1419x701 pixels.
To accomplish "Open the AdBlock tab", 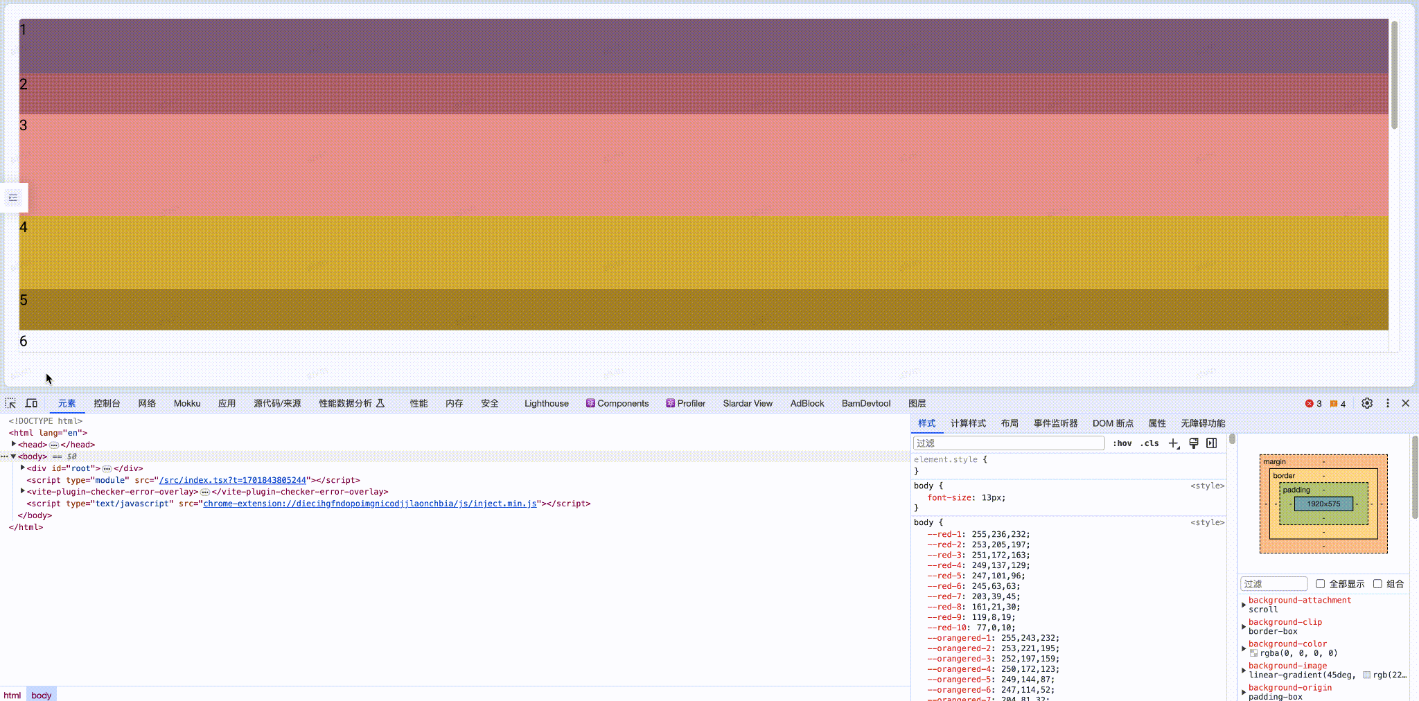I will pyautogui.click(x=807, y=403).
